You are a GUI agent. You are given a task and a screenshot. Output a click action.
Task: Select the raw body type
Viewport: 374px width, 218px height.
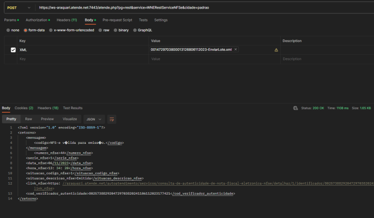(104, 30)
